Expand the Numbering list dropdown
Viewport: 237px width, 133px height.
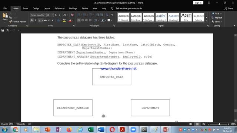click(87, 15)
